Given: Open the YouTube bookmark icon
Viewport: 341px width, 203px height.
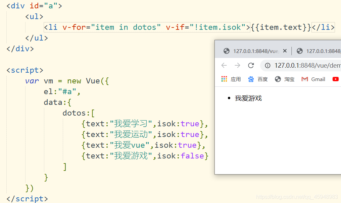Looking at the screenshot, I should pyautogui.click(x=336, y=79).
